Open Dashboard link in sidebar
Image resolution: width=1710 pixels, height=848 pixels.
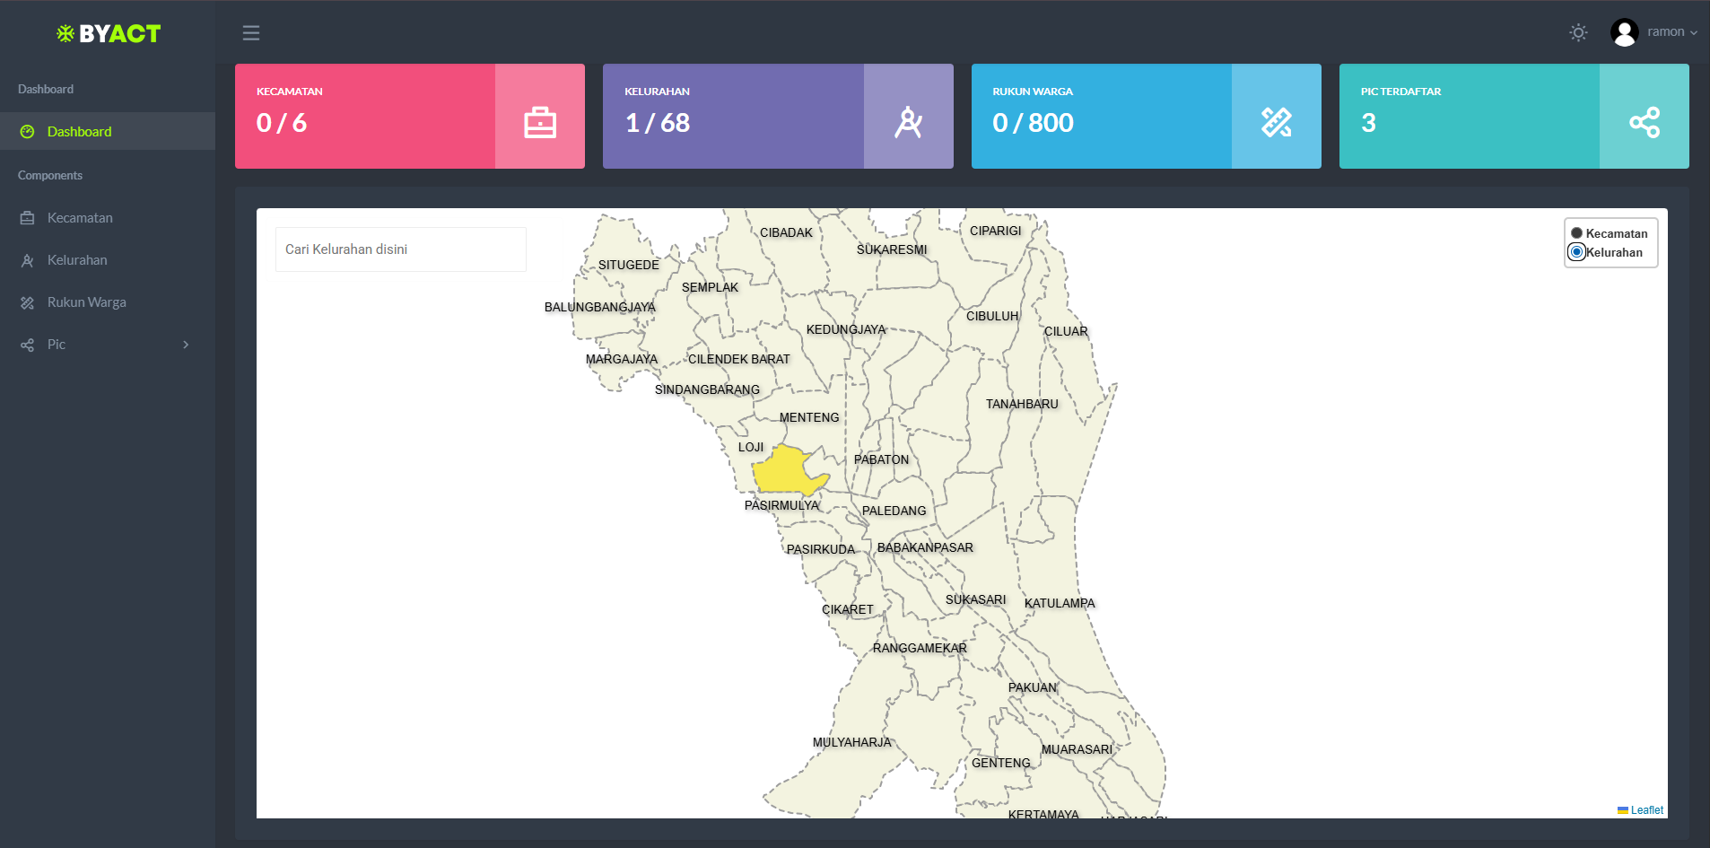pyautogui.click(x=79, y=132)
